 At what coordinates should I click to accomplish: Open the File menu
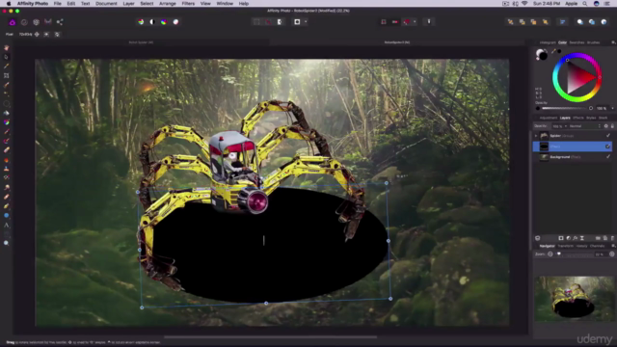pyautogui.click(x=58, y=4)
